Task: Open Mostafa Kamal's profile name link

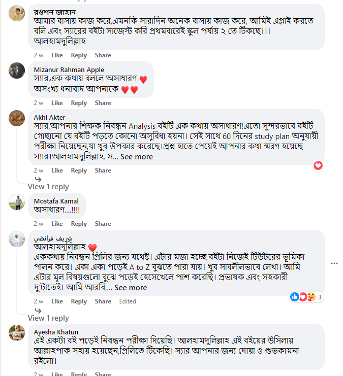Action: 56,201
